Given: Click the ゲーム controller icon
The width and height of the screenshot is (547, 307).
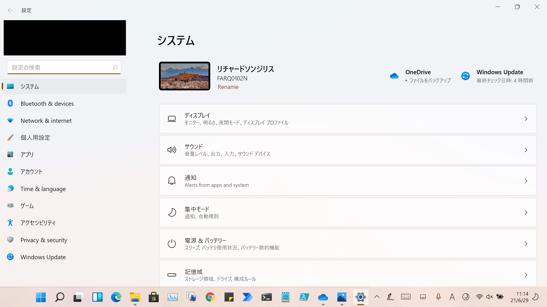Looking at the screenshot, I should pyautogui.click(x=10, y=206).
